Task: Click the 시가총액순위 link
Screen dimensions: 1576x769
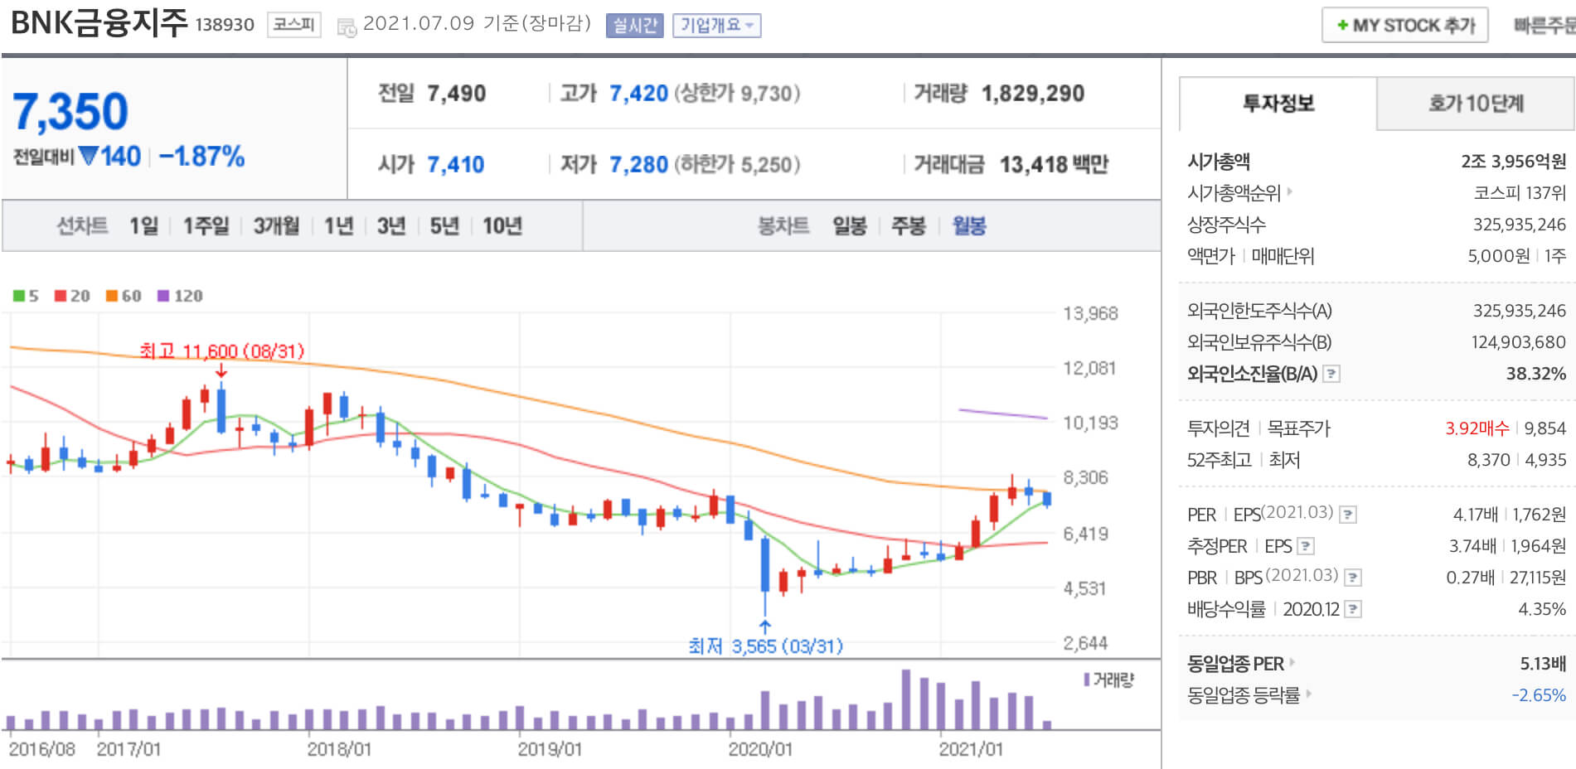Action: click(x=1234, y=193)
